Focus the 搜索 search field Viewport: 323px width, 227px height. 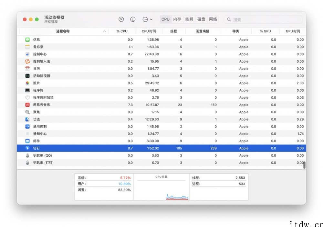(x=263, y=19)
